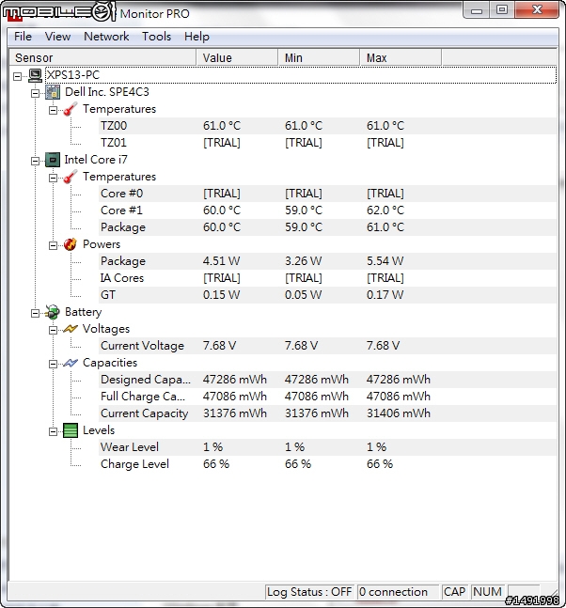The image size is (566, 608).
Task: Click the Max column header
Action: [x=401, y=57]
